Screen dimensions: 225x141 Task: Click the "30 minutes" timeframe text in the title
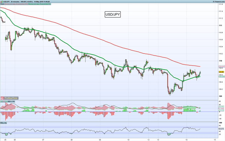click(15, 2)
